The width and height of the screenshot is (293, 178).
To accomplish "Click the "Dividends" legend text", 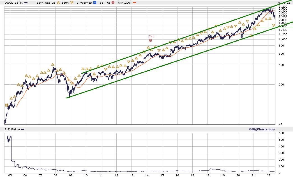I will [x=84, y=3].
